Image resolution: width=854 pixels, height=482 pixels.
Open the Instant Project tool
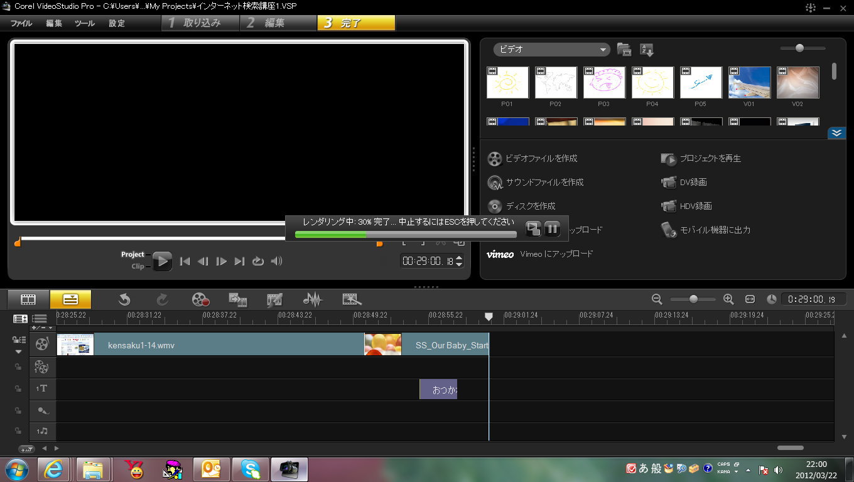(350, 299)
